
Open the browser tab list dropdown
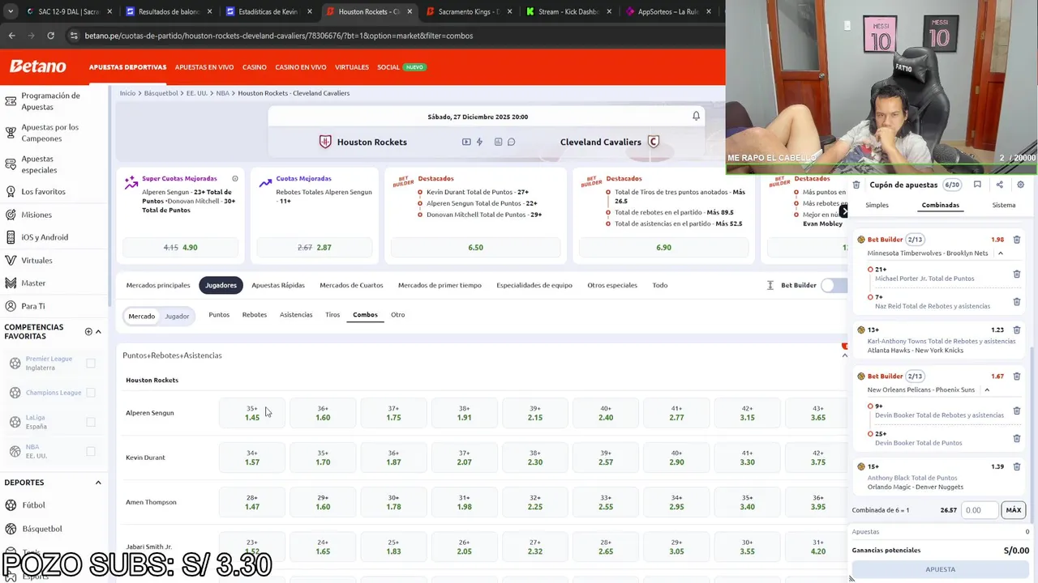pos(11,11)
